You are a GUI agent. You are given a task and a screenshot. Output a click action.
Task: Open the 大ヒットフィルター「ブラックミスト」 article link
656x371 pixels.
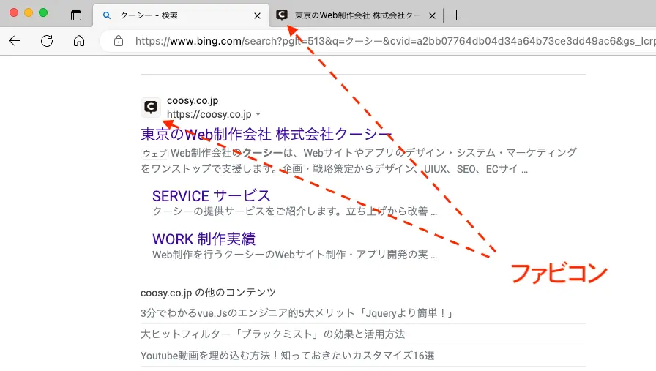tap(273, 334)
